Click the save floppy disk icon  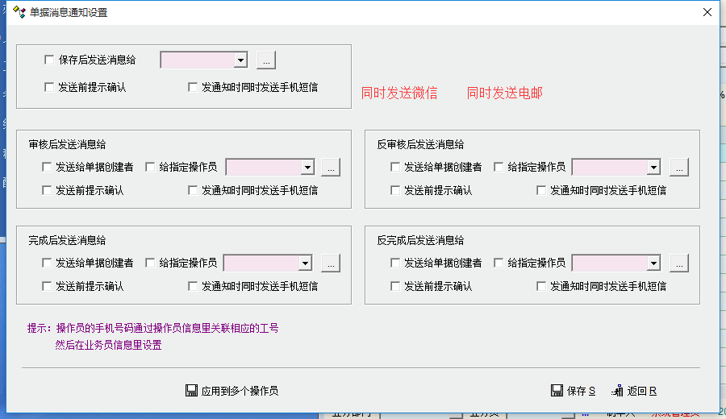click(x=557, y=391)
